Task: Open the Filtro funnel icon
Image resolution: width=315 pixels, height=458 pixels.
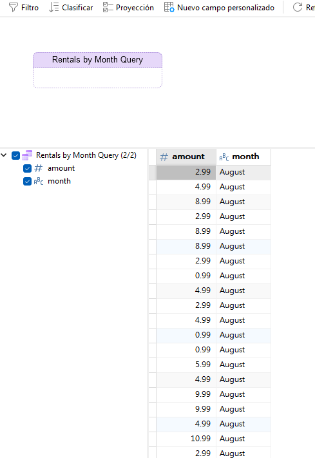Action: [14, 7]
